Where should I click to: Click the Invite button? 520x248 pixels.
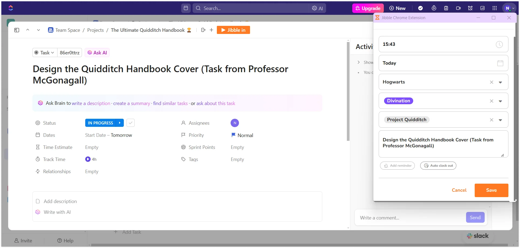tap(23, 240)
